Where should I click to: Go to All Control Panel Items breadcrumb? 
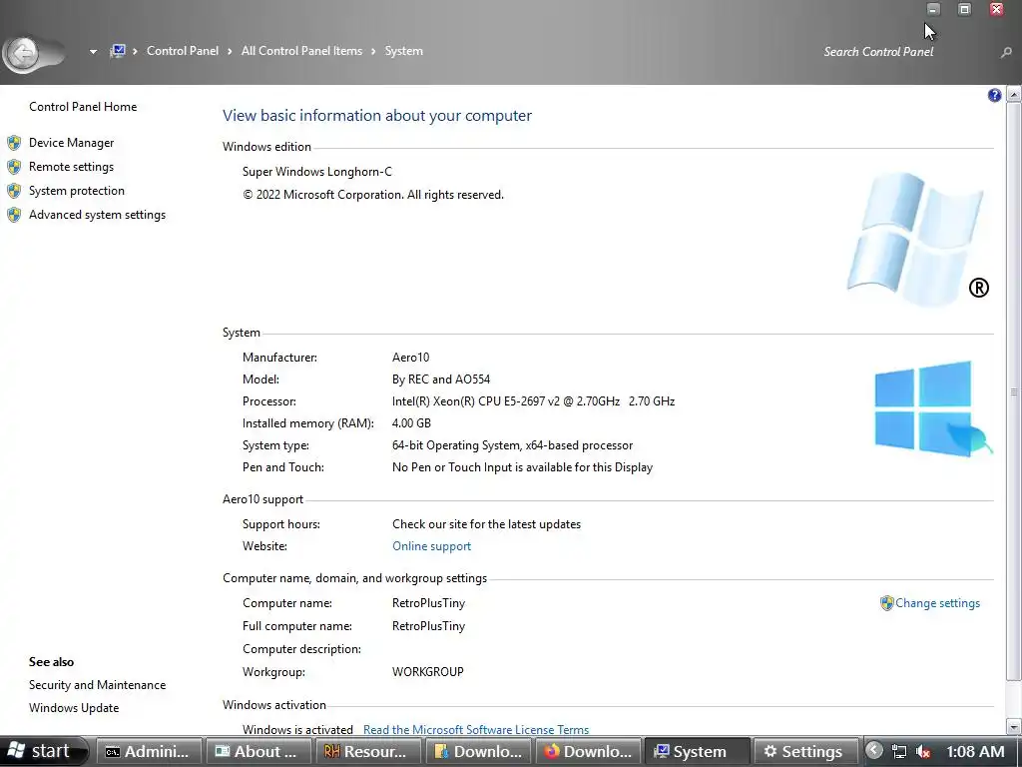(301, 51)
